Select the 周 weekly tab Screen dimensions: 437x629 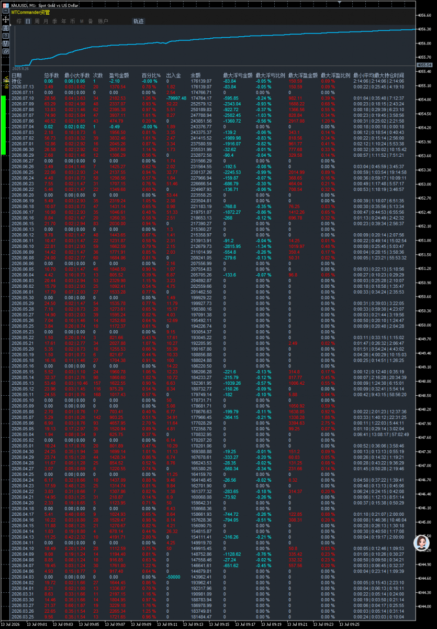[37, 21]
